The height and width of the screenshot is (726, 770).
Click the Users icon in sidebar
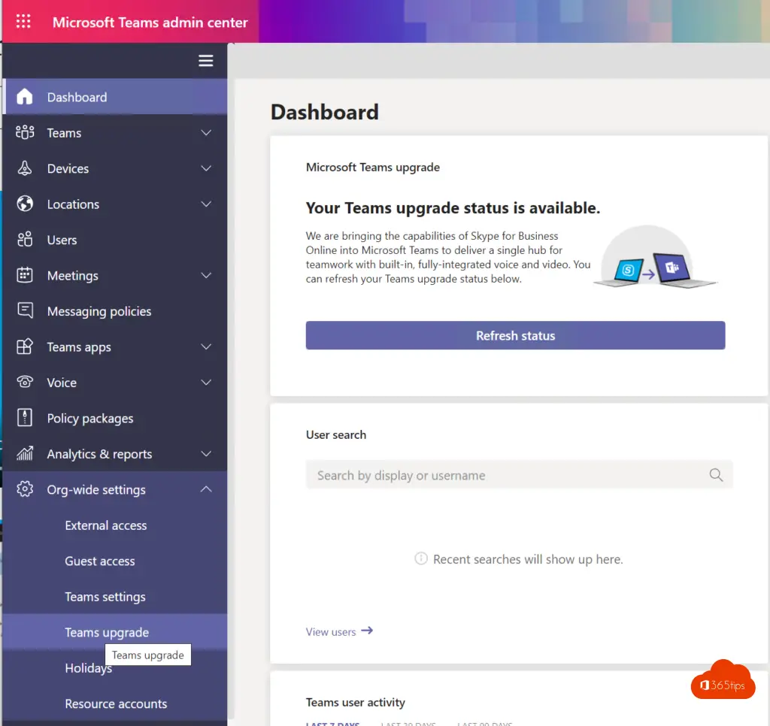25,240
